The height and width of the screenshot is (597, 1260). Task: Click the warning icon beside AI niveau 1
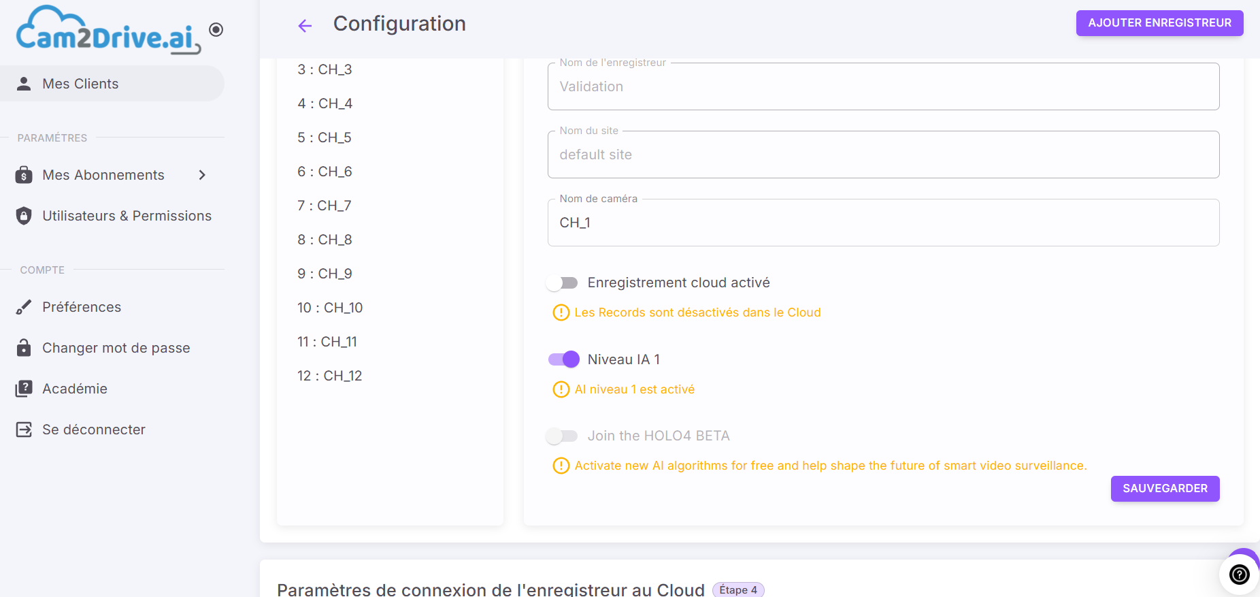pyautogui.click(x=561, y=389)
